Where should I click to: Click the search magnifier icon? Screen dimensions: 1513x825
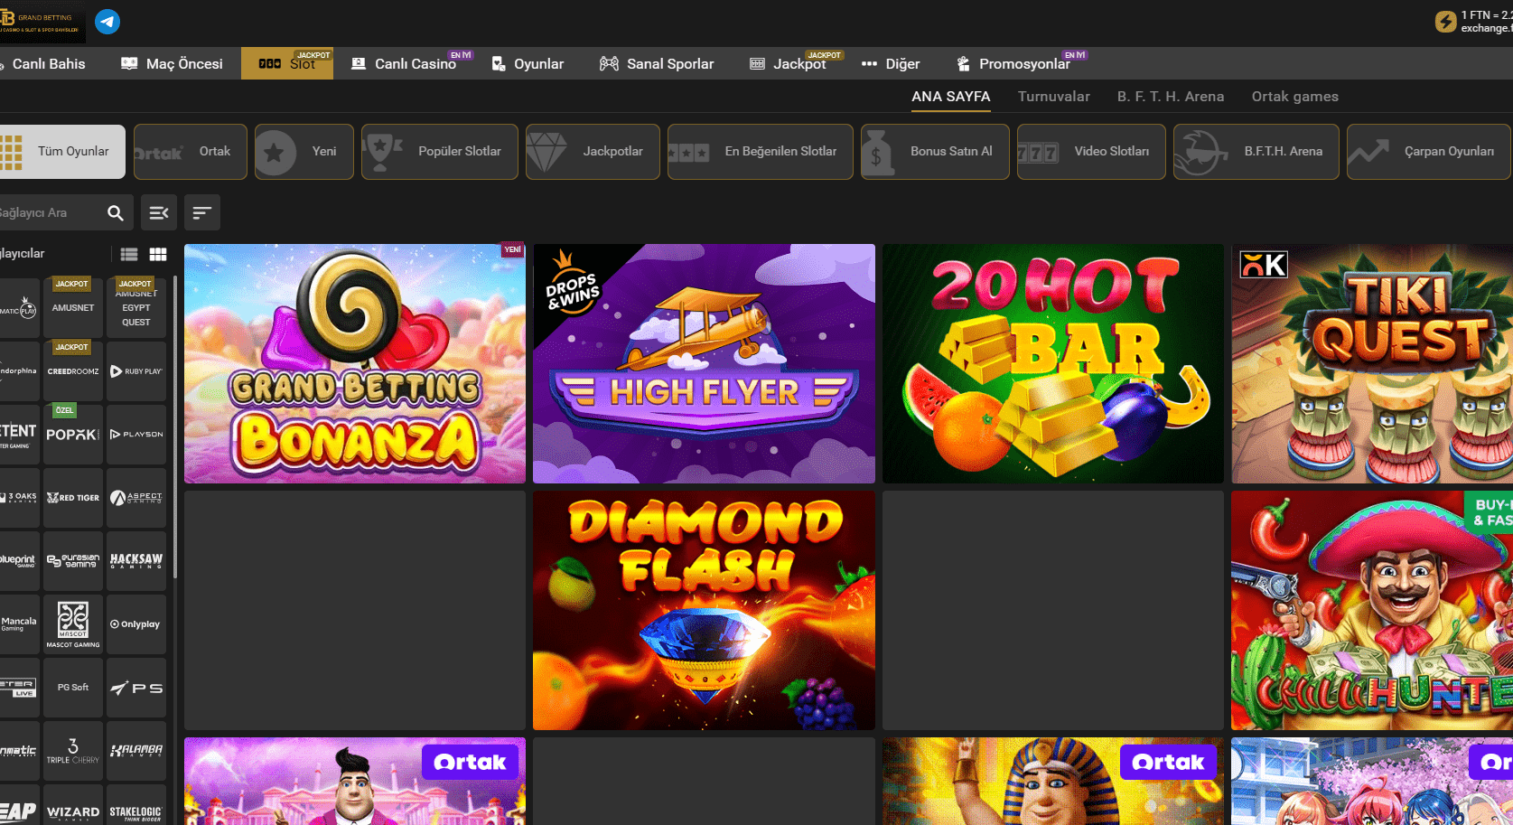point(115,213)
